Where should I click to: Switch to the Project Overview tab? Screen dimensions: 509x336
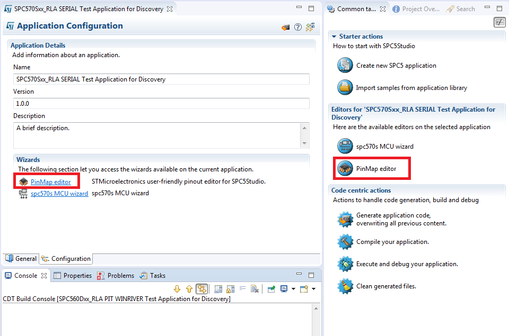pyautogui.click(x=416, y=9)
